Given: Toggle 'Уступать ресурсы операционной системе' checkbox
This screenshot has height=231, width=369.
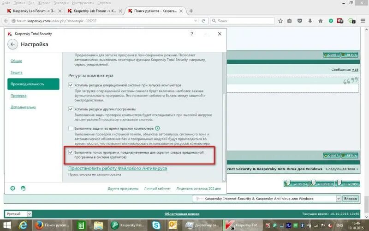Looking at the screenshot, I should pos(71,85).
